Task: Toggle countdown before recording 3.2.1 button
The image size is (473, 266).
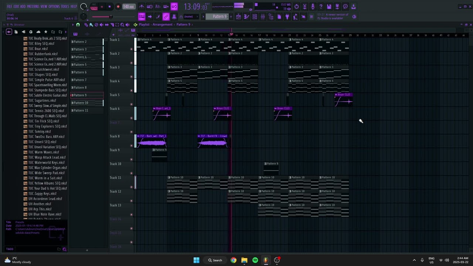Action: (158, 6)
